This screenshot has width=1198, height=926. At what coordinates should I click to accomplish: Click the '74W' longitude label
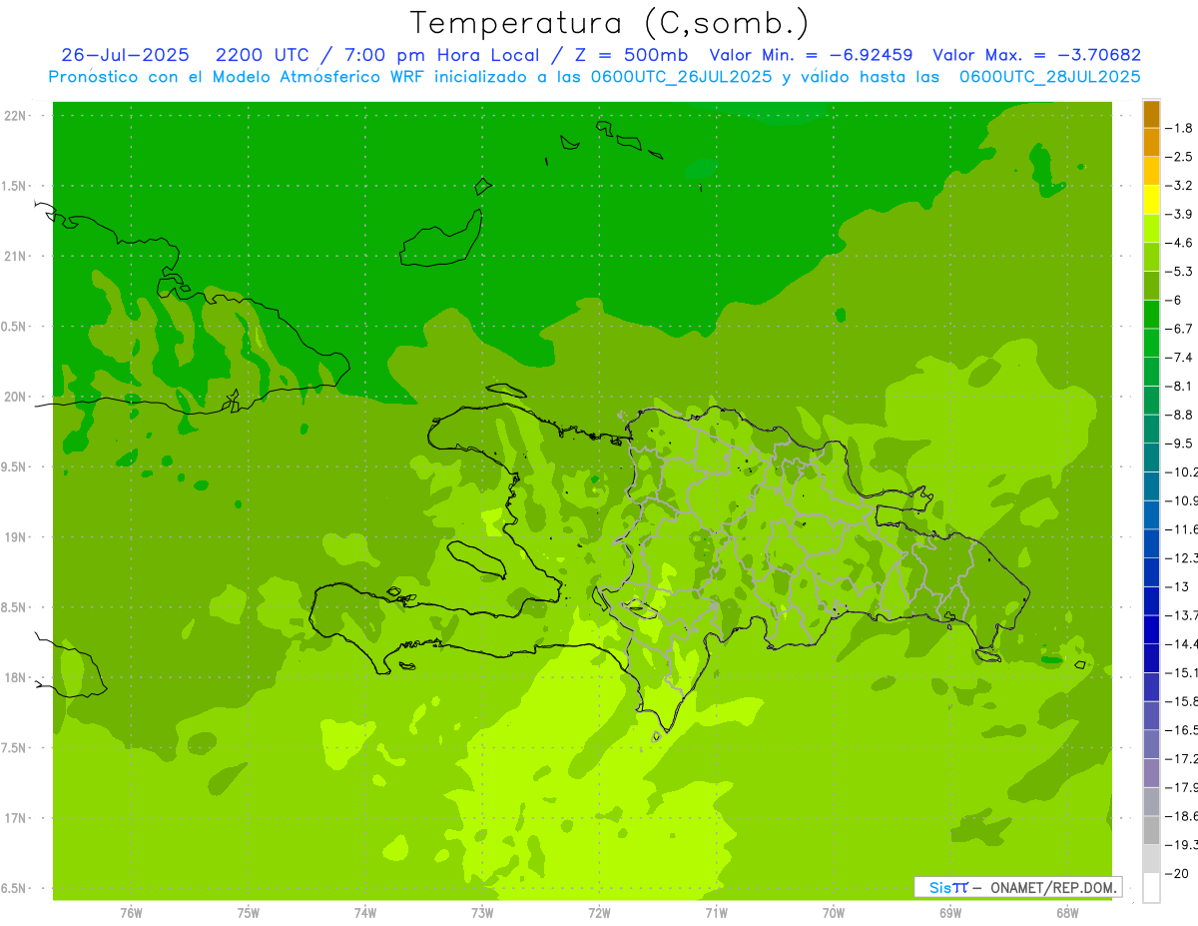coord(364,913)
